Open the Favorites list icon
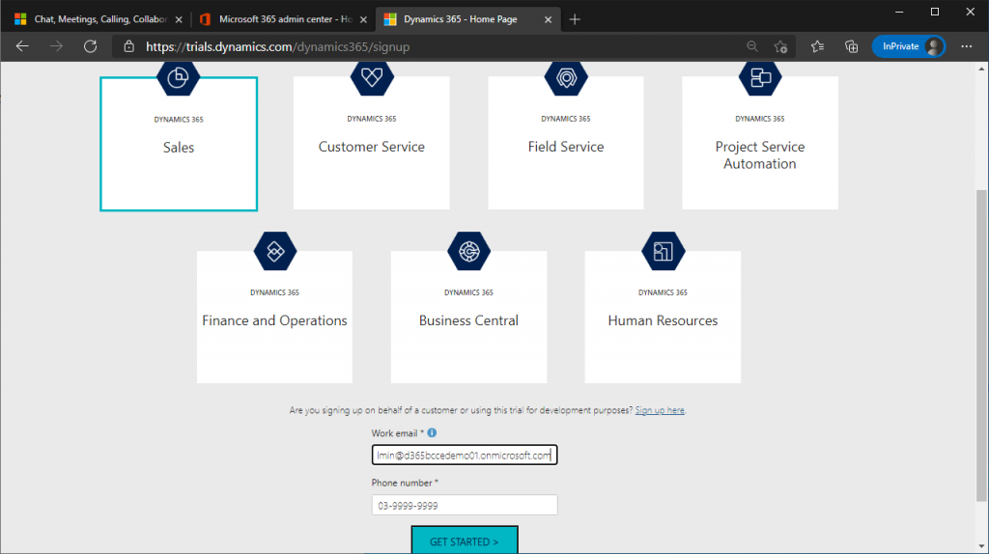Image resolution: width=989 pixels, height=554 pixels. pyautogui.click(x=817, y=46)
